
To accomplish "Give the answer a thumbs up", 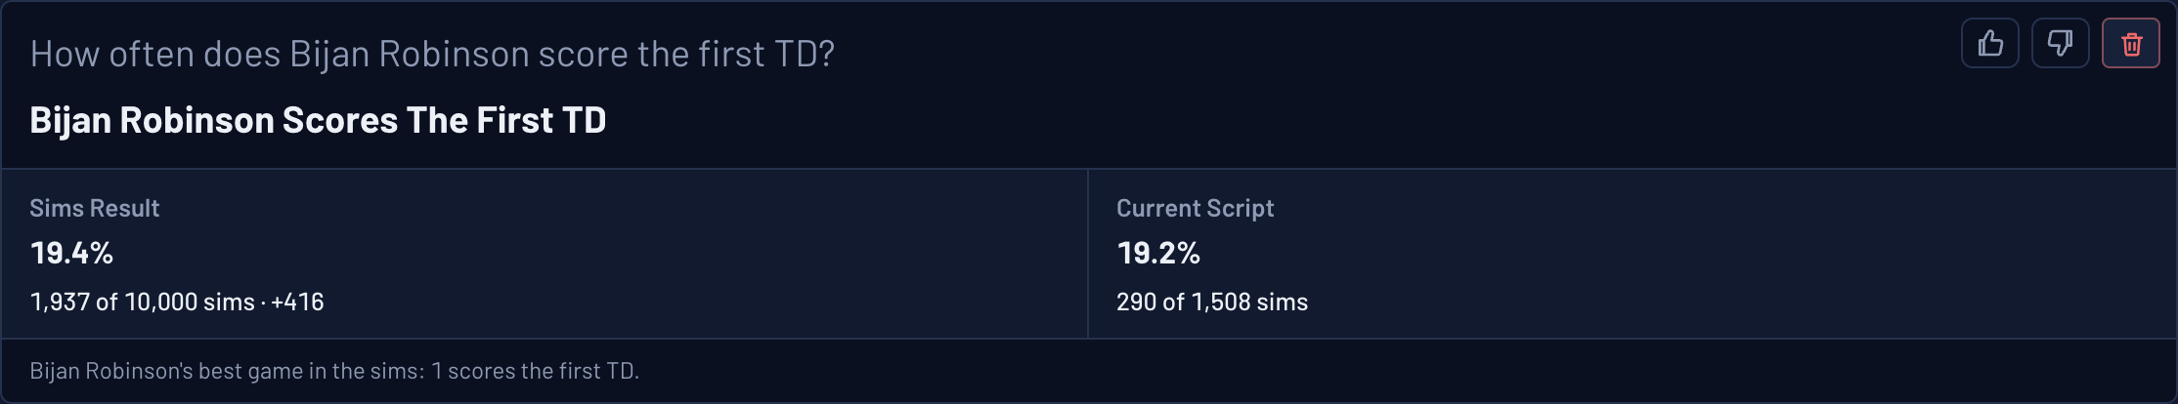I will coord(1990,43).
